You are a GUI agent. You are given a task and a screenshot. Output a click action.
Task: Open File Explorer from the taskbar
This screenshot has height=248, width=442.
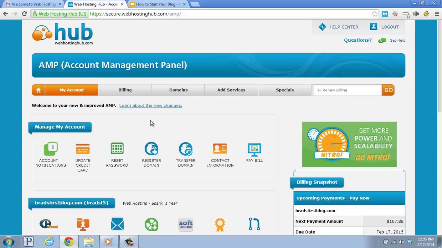[89, 242]
